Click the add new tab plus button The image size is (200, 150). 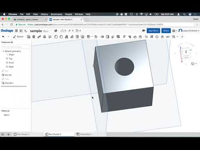(8, 135)
